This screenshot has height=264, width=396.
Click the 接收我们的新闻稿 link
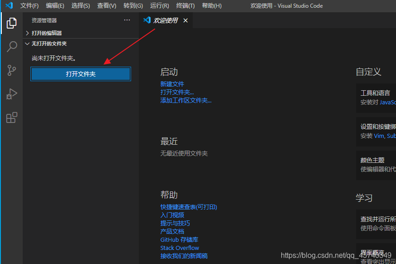[x=184, y=256]
